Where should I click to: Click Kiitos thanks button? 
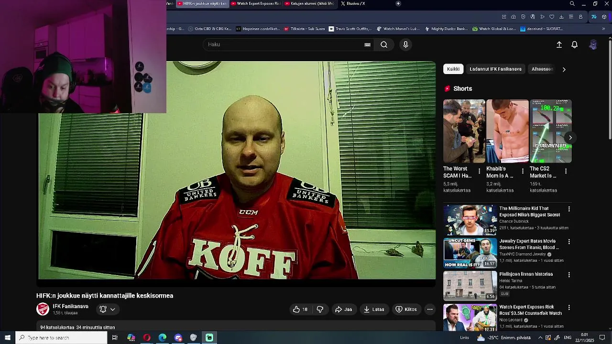click(x=406, y=309)
